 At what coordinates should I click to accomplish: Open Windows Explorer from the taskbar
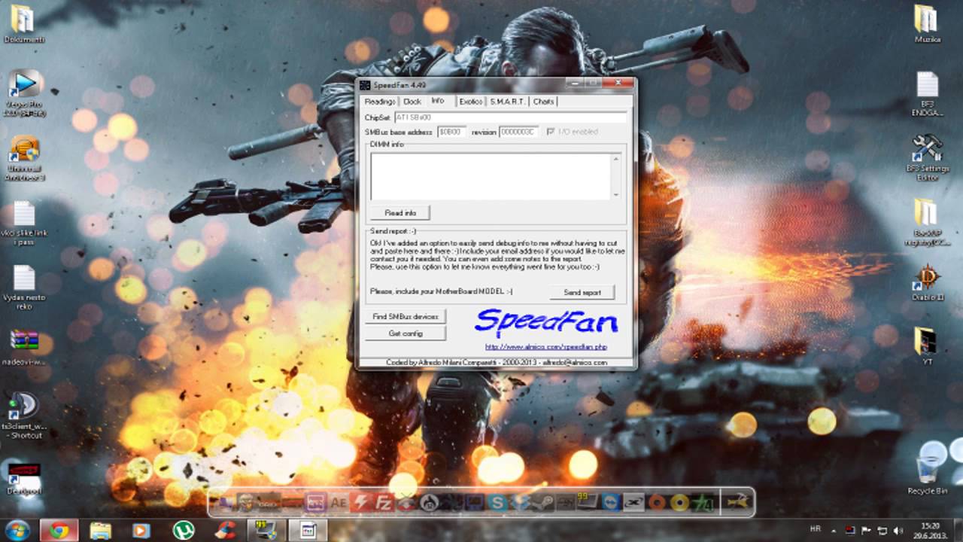pos(100,530)
